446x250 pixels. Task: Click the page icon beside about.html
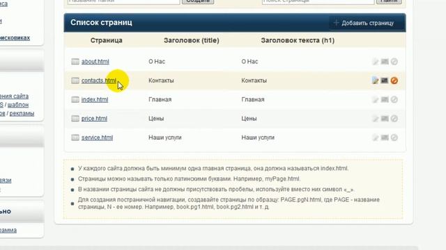[x=75, y=62]
